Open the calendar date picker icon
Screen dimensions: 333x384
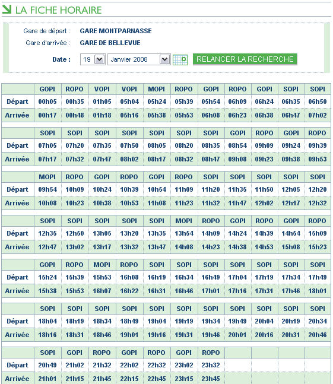tap(180, 59)
